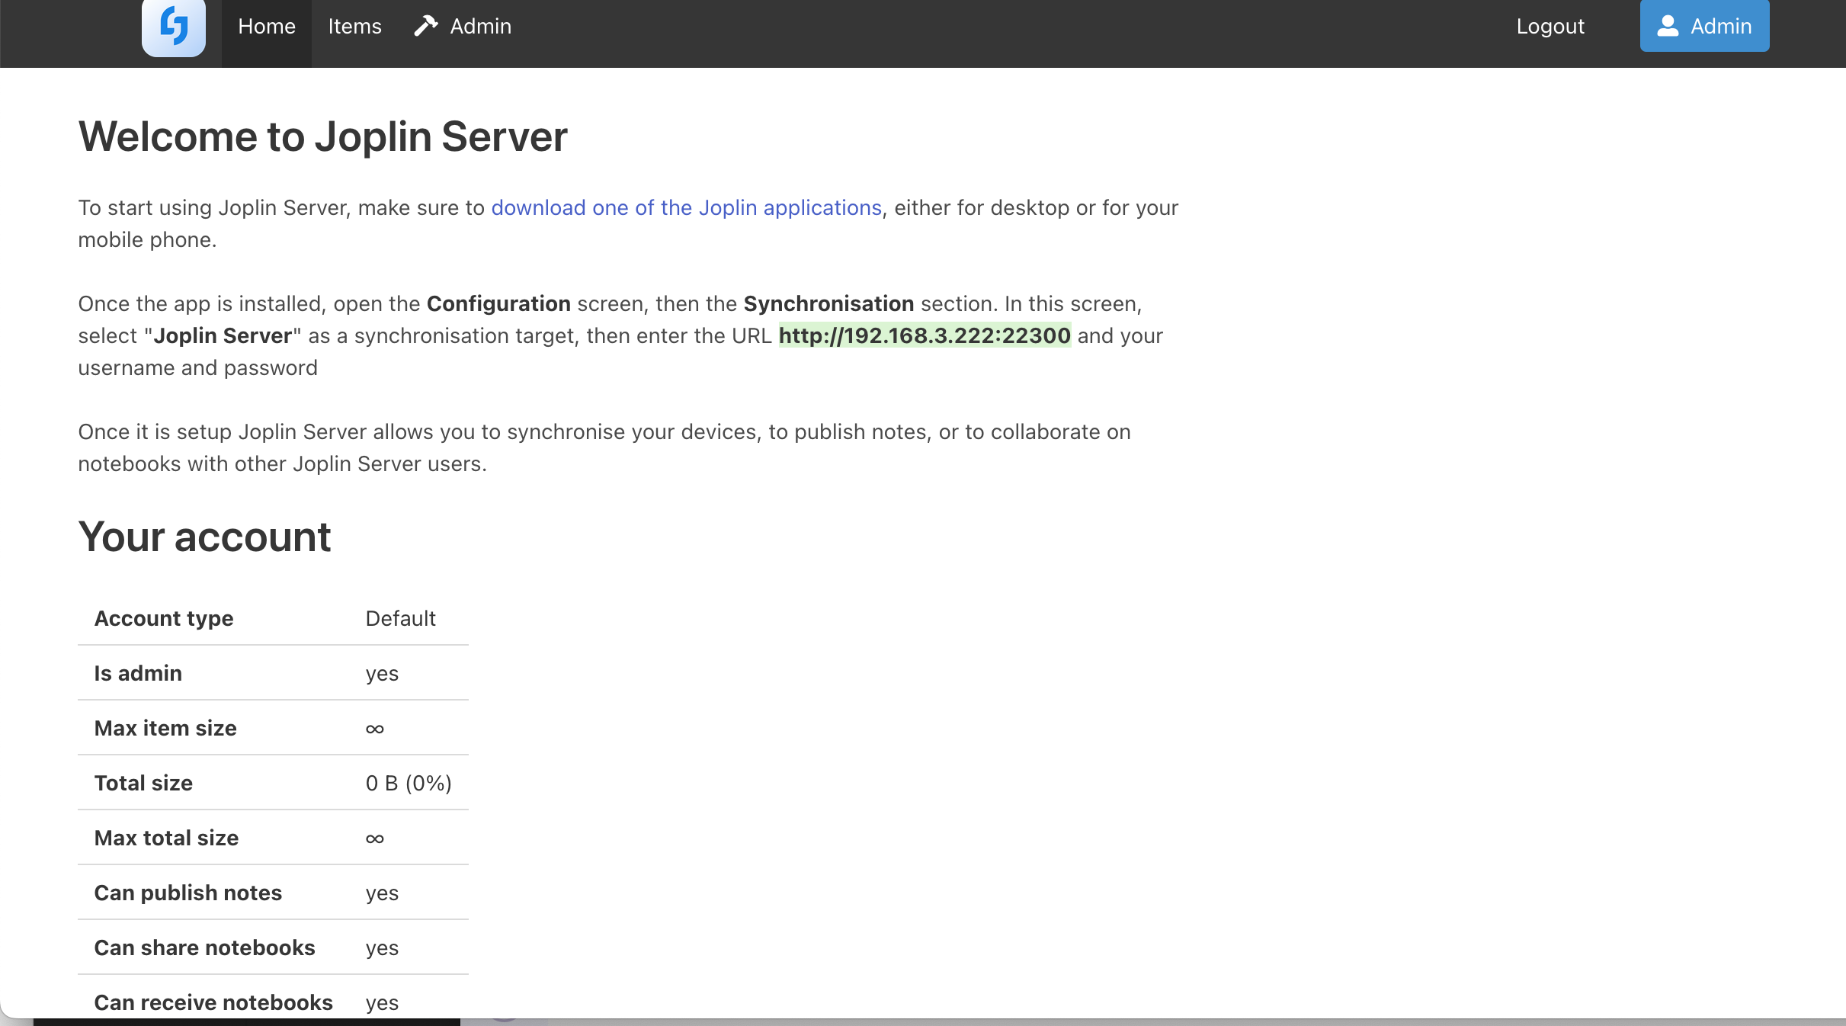Image resolution: width=1846 pixels, height=1026 pixels.
Task: Click the hammer icon beside Admin
Action: 425,26
